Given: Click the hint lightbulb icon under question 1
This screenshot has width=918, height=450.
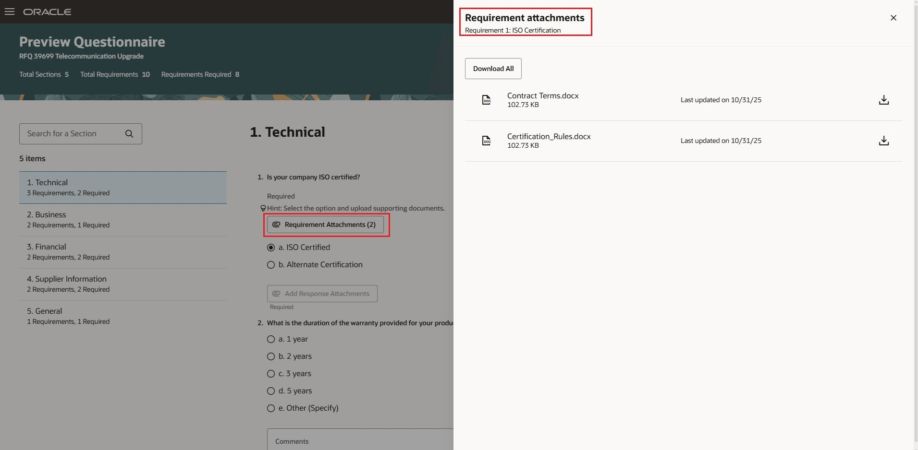Looking at the screenshot, I should (263, 208).
